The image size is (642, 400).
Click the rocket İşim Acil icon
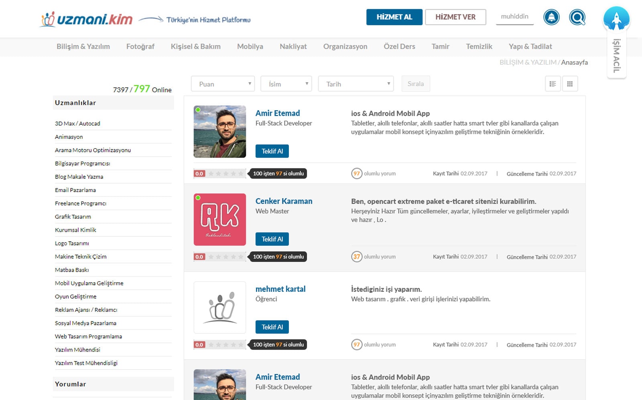(x=616, y=19)
